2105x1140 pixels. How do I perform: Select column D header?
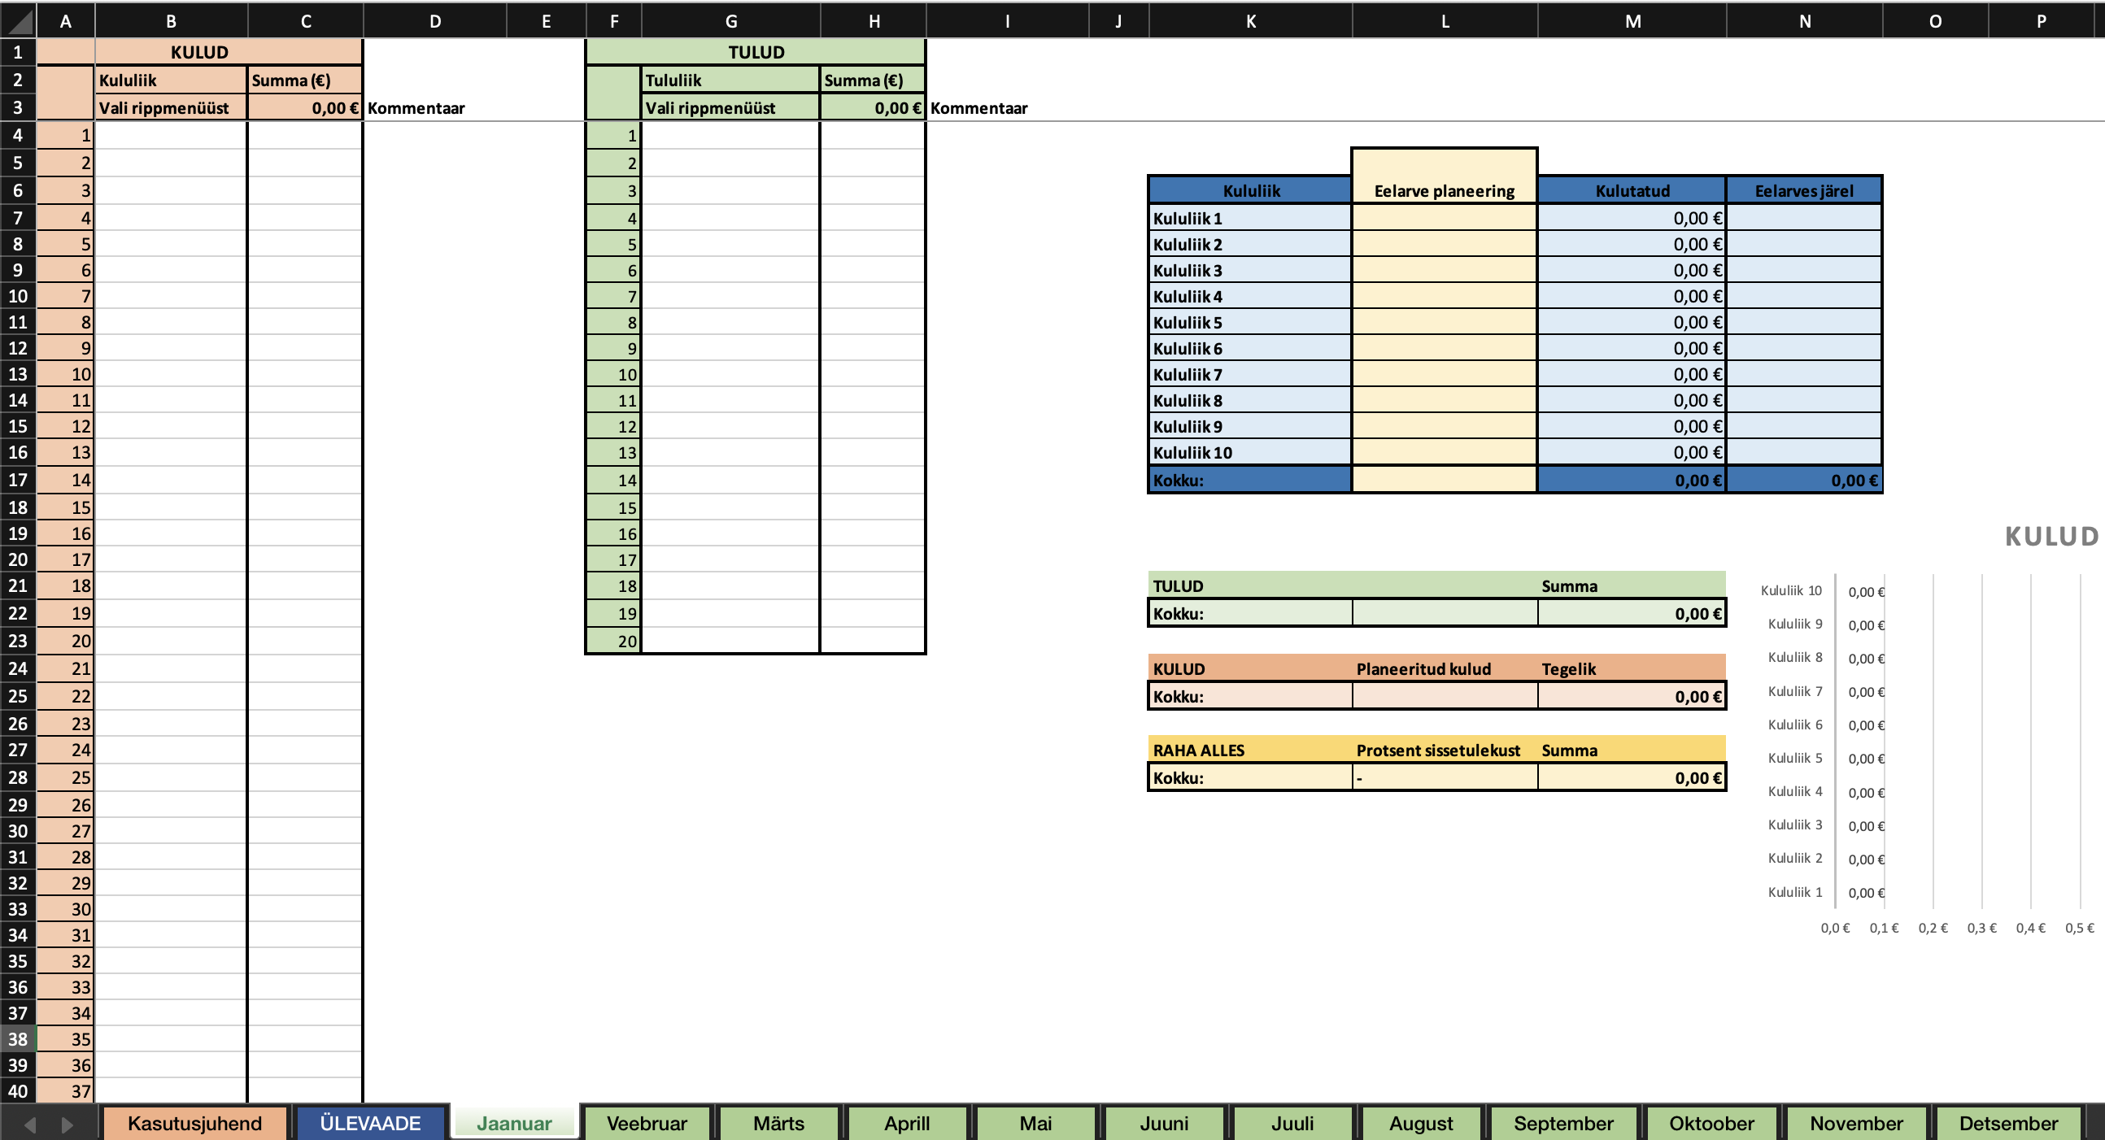(434, 21)
